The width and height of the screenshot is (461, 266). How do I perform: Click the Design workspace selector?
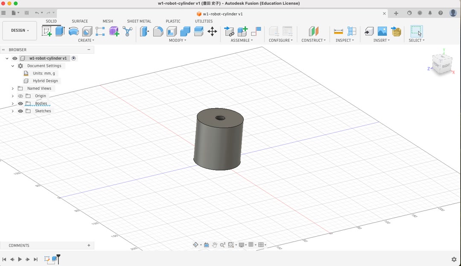click(x=19, y=30)
